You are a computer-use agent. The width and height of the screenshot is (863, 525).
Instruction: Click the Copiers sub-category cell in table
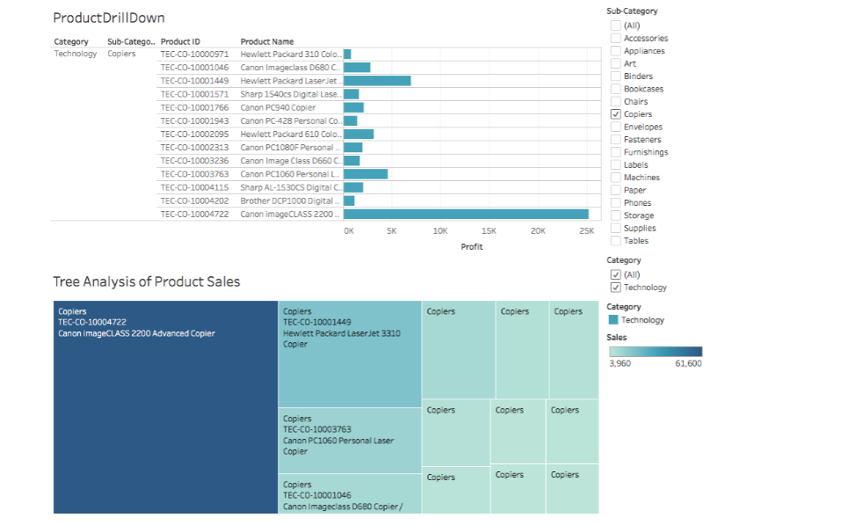121,54
